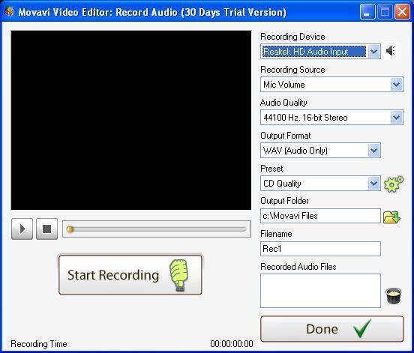The width and height of the screenshot is (414, 353).
Task: Click the Done button
Action: (x=332, y=329)
